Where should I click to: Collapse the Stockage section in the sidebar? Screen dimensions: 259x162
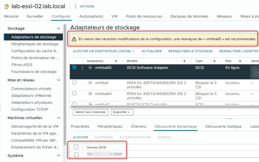(59, 28)
